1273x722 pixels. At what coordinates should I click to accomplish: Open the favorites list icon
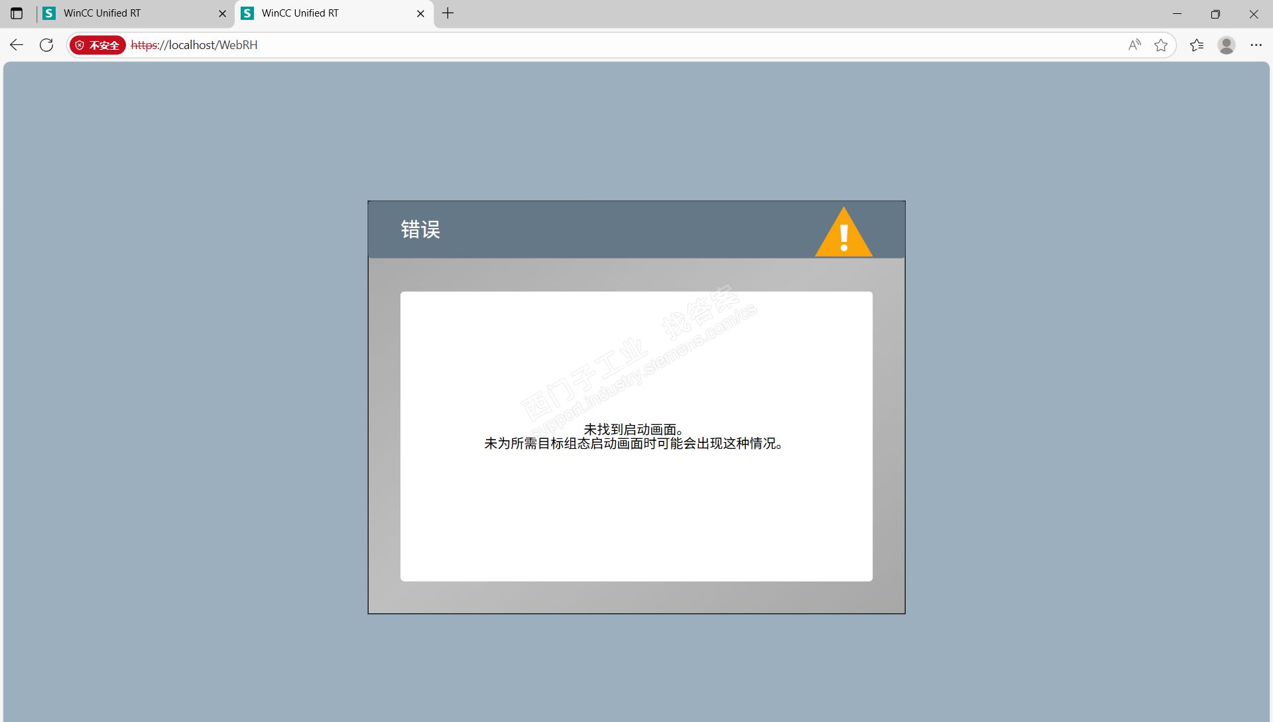1196,45
